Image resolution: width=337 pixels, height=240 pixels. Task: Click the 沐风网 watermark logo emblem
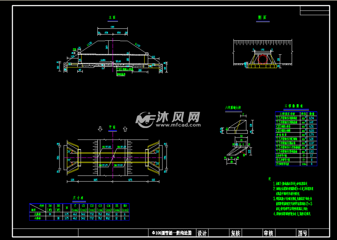[x=145, y=119]
